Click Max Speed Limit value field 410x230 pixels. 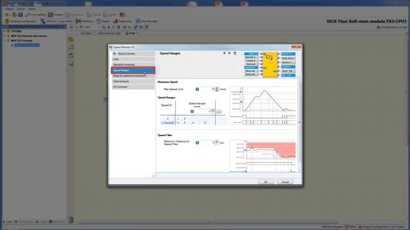click(x=207, y=89)
